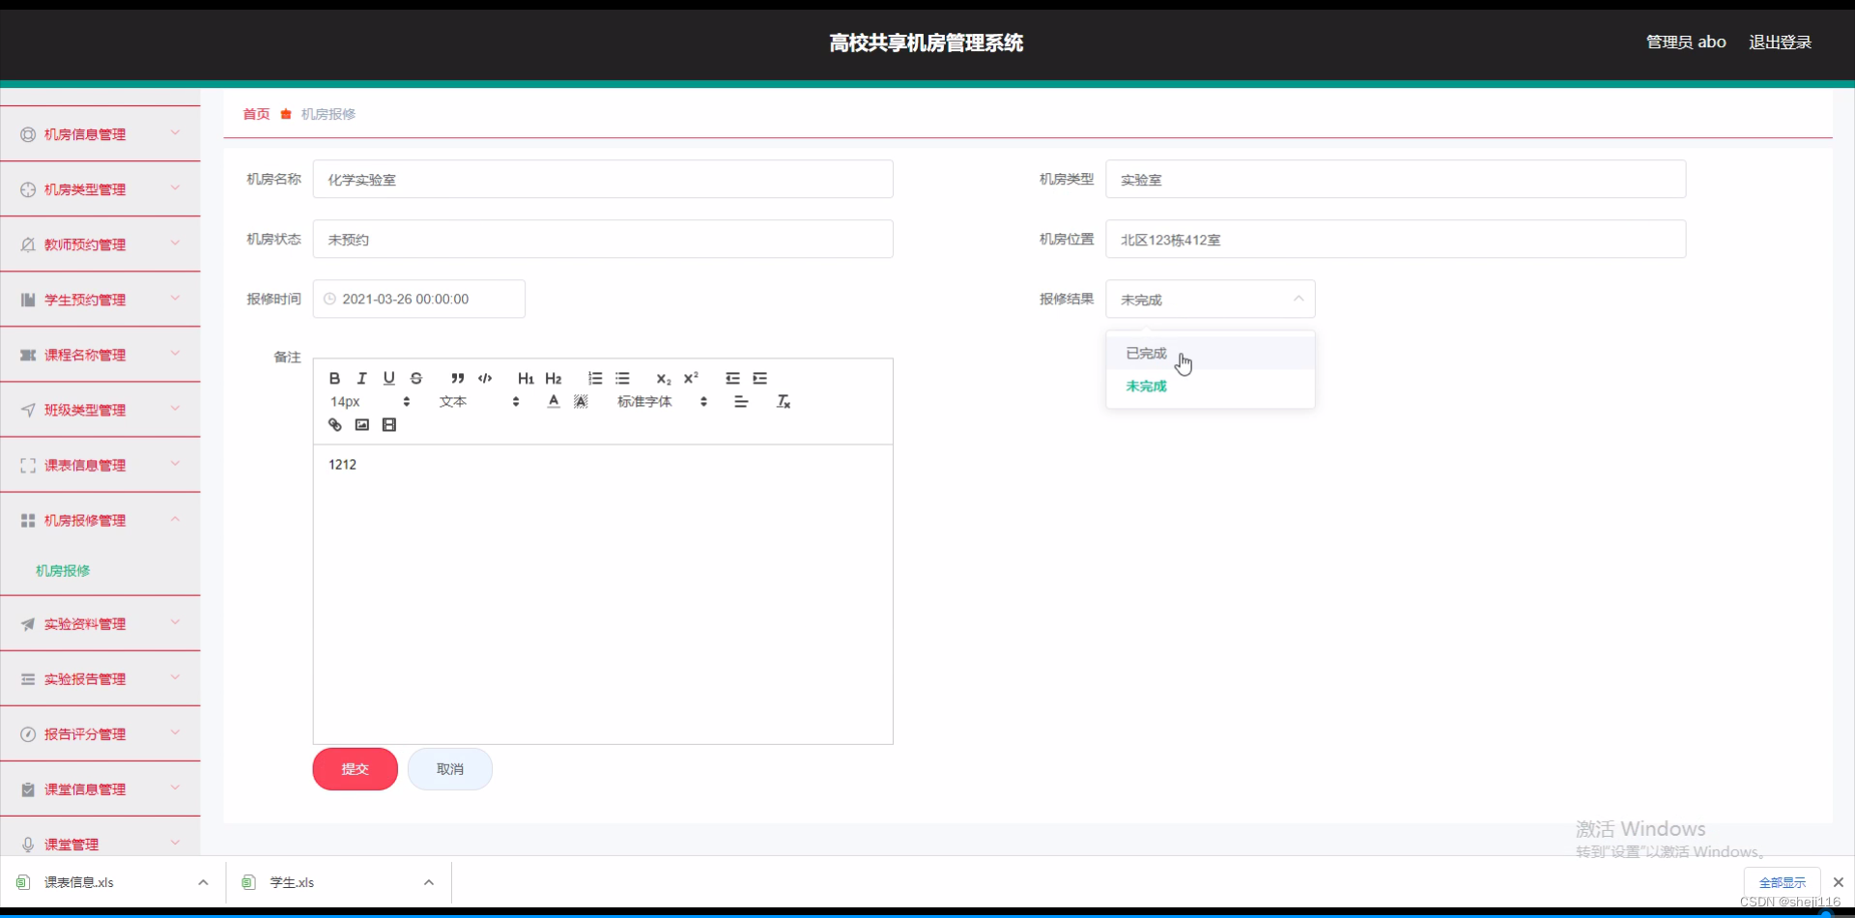
Task: Insert a blockquote in the remarks editor
Action: pyautogui.click(x=458, y=379)
